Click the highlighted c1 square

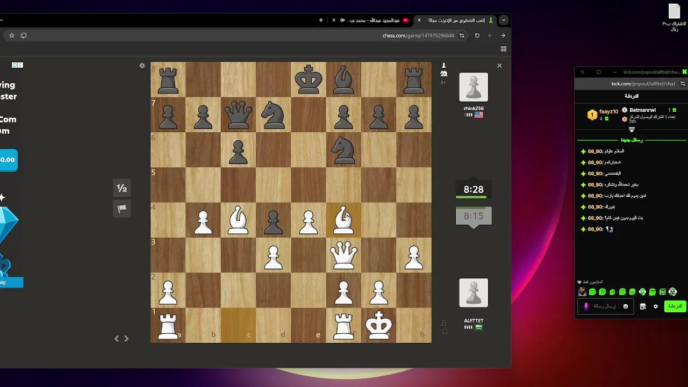click(238, 325)
